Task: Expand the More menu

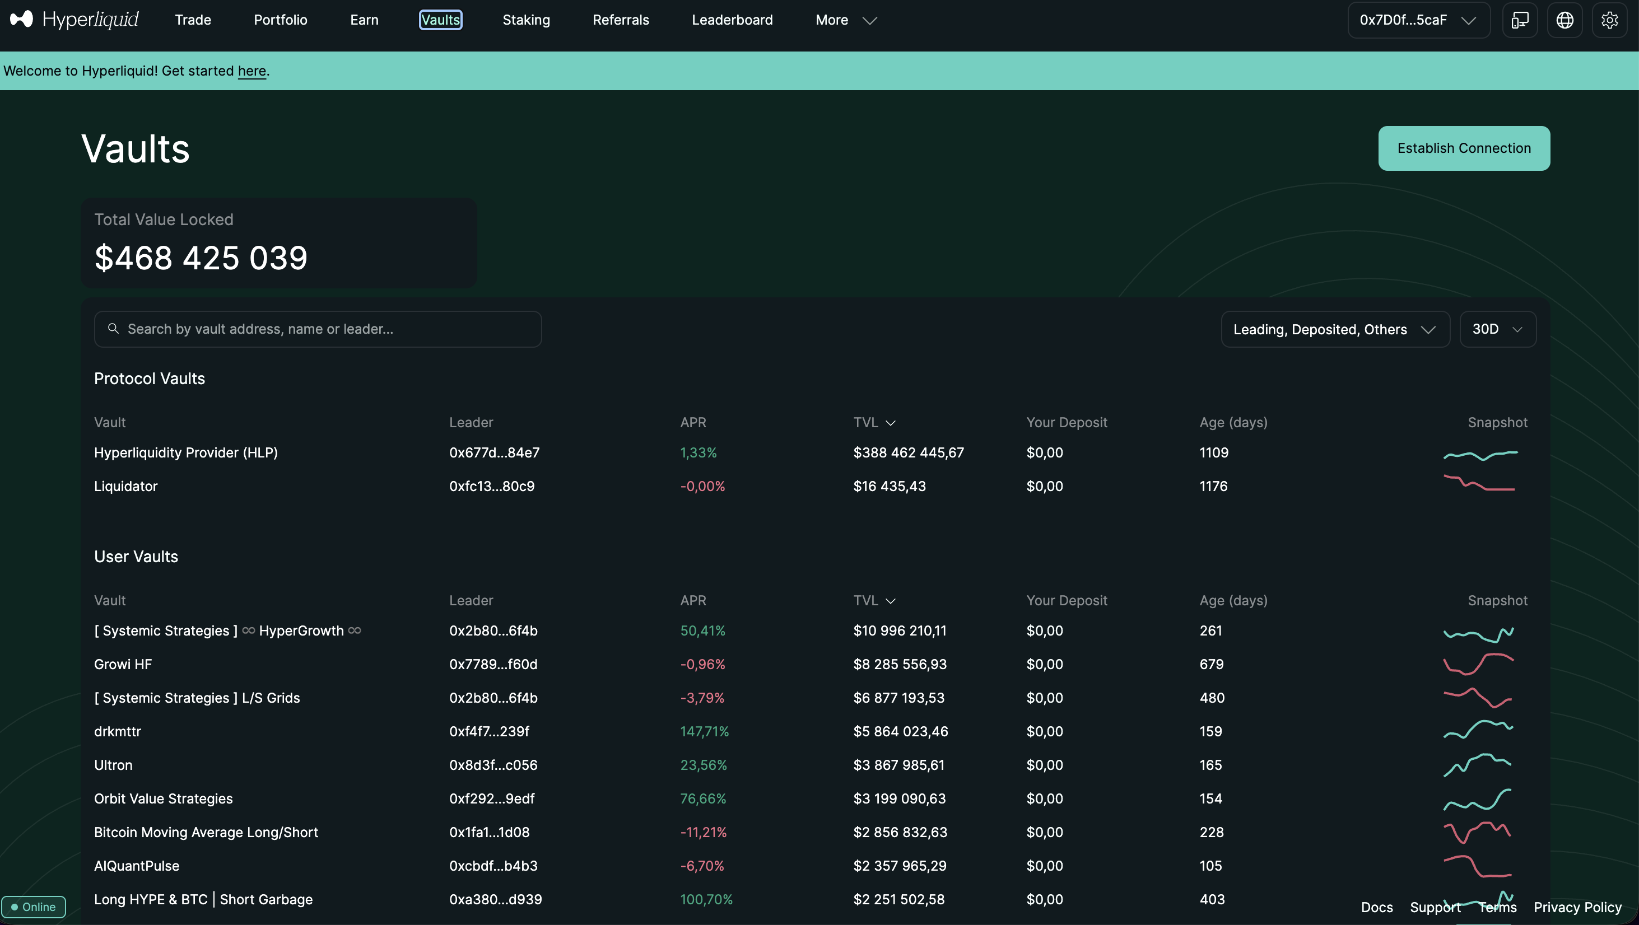Action: [846, 20]
